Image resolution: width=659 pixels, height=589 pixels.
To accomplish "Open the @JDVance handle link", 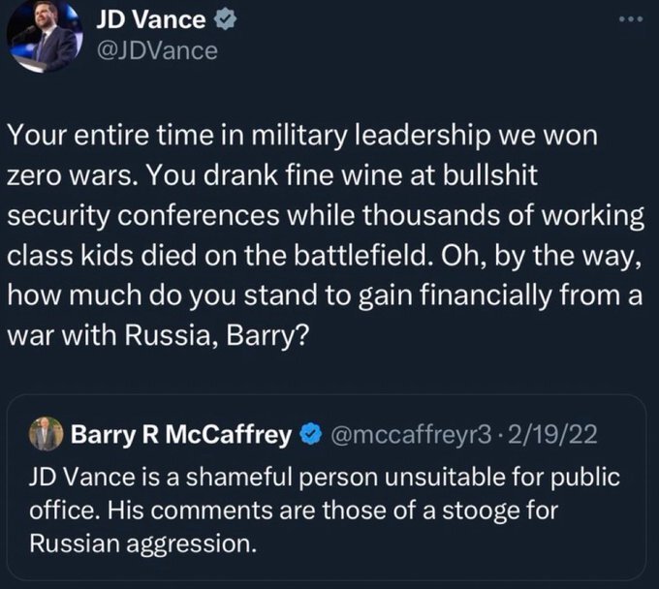I will [157, 50].
